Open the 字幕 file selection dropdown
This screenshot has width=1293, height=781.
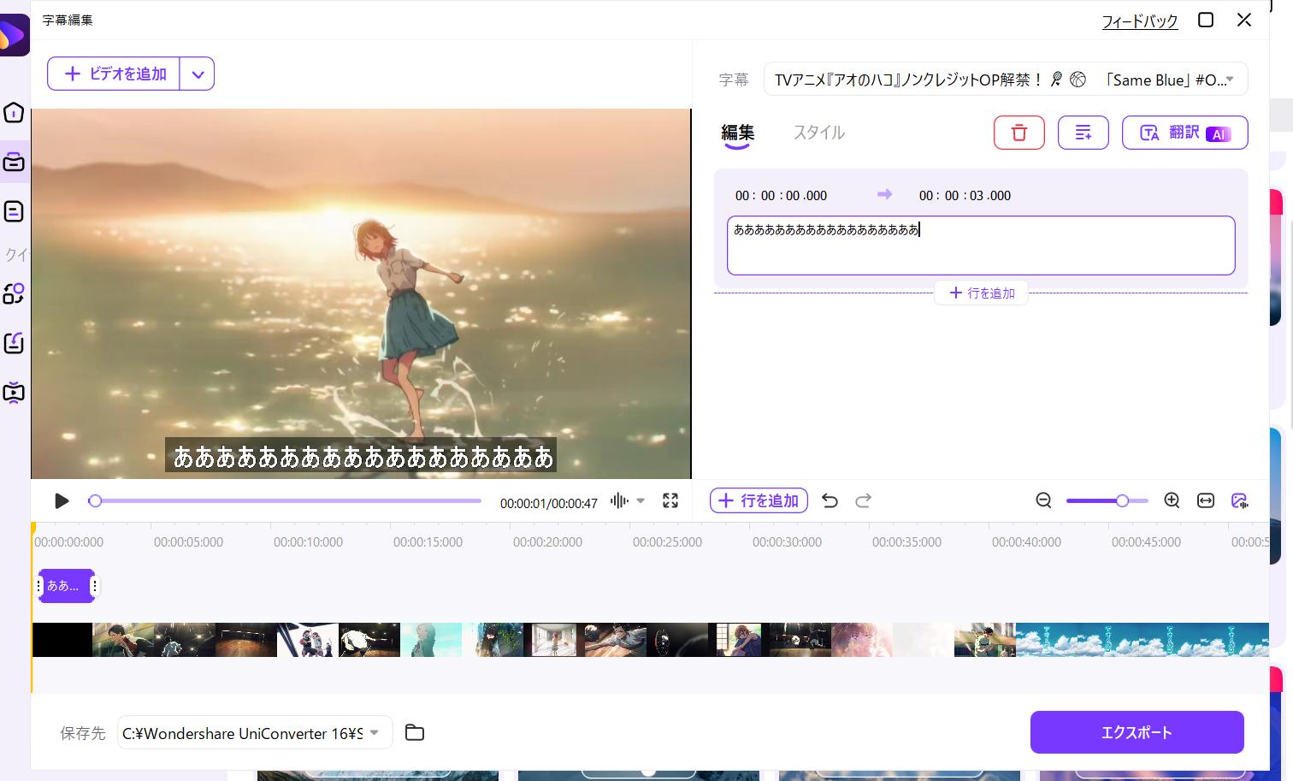pyautogui.click(x=1006, y=80)
